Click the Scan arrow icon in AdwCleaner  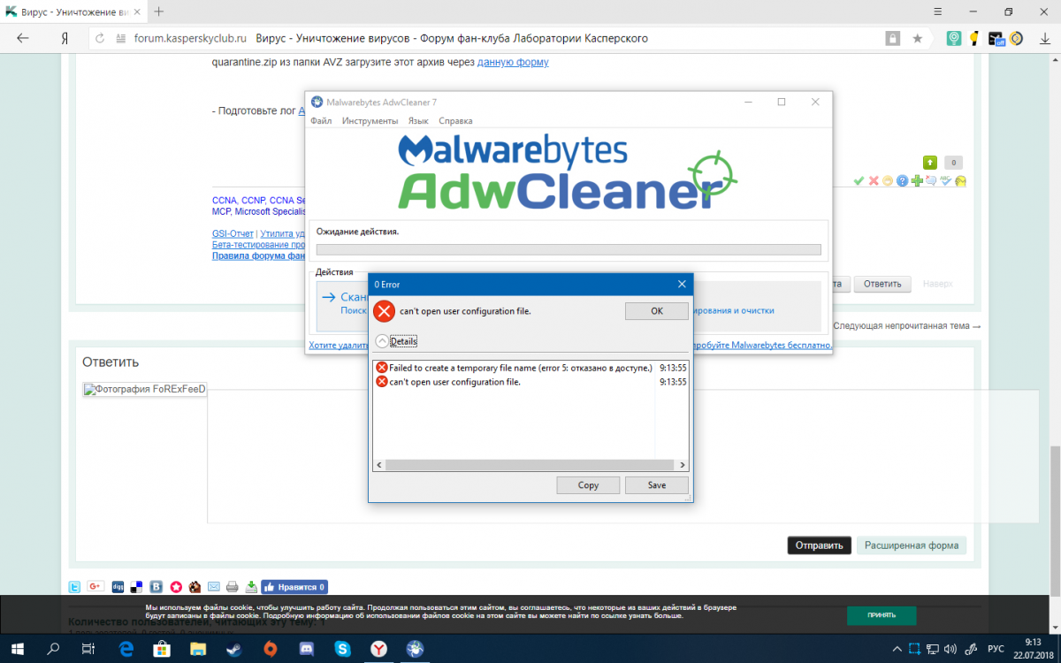pos(329,298)
